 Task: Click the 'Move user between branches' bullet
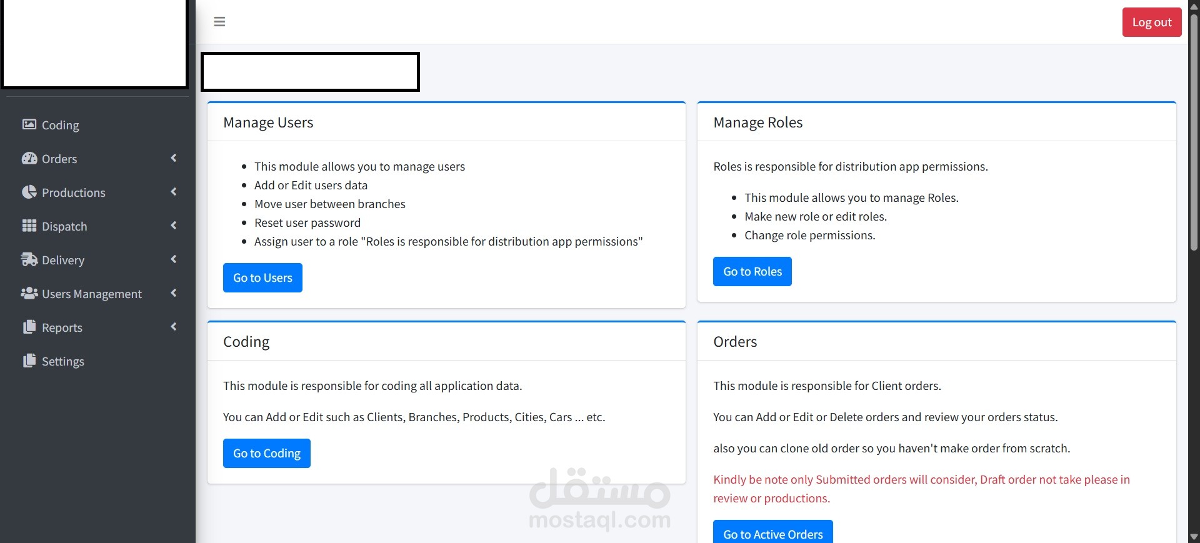[x=330, y=204]
